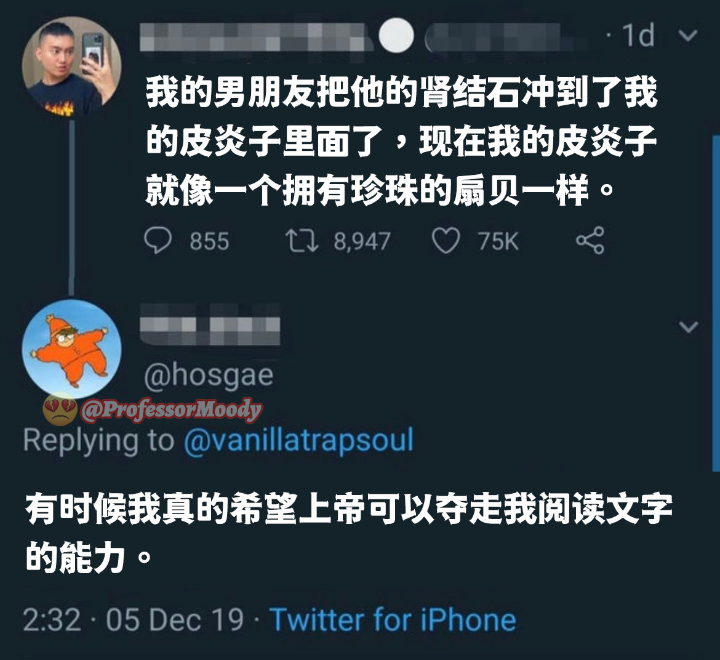Viewport: 720px width, 660px height.
Task: Click the first tweet's Chinese text
Action: click(402, 142)
